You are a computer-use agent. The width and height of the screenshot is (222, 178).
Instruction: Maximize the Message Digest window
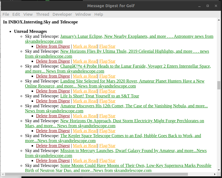(x=208, y=6)
